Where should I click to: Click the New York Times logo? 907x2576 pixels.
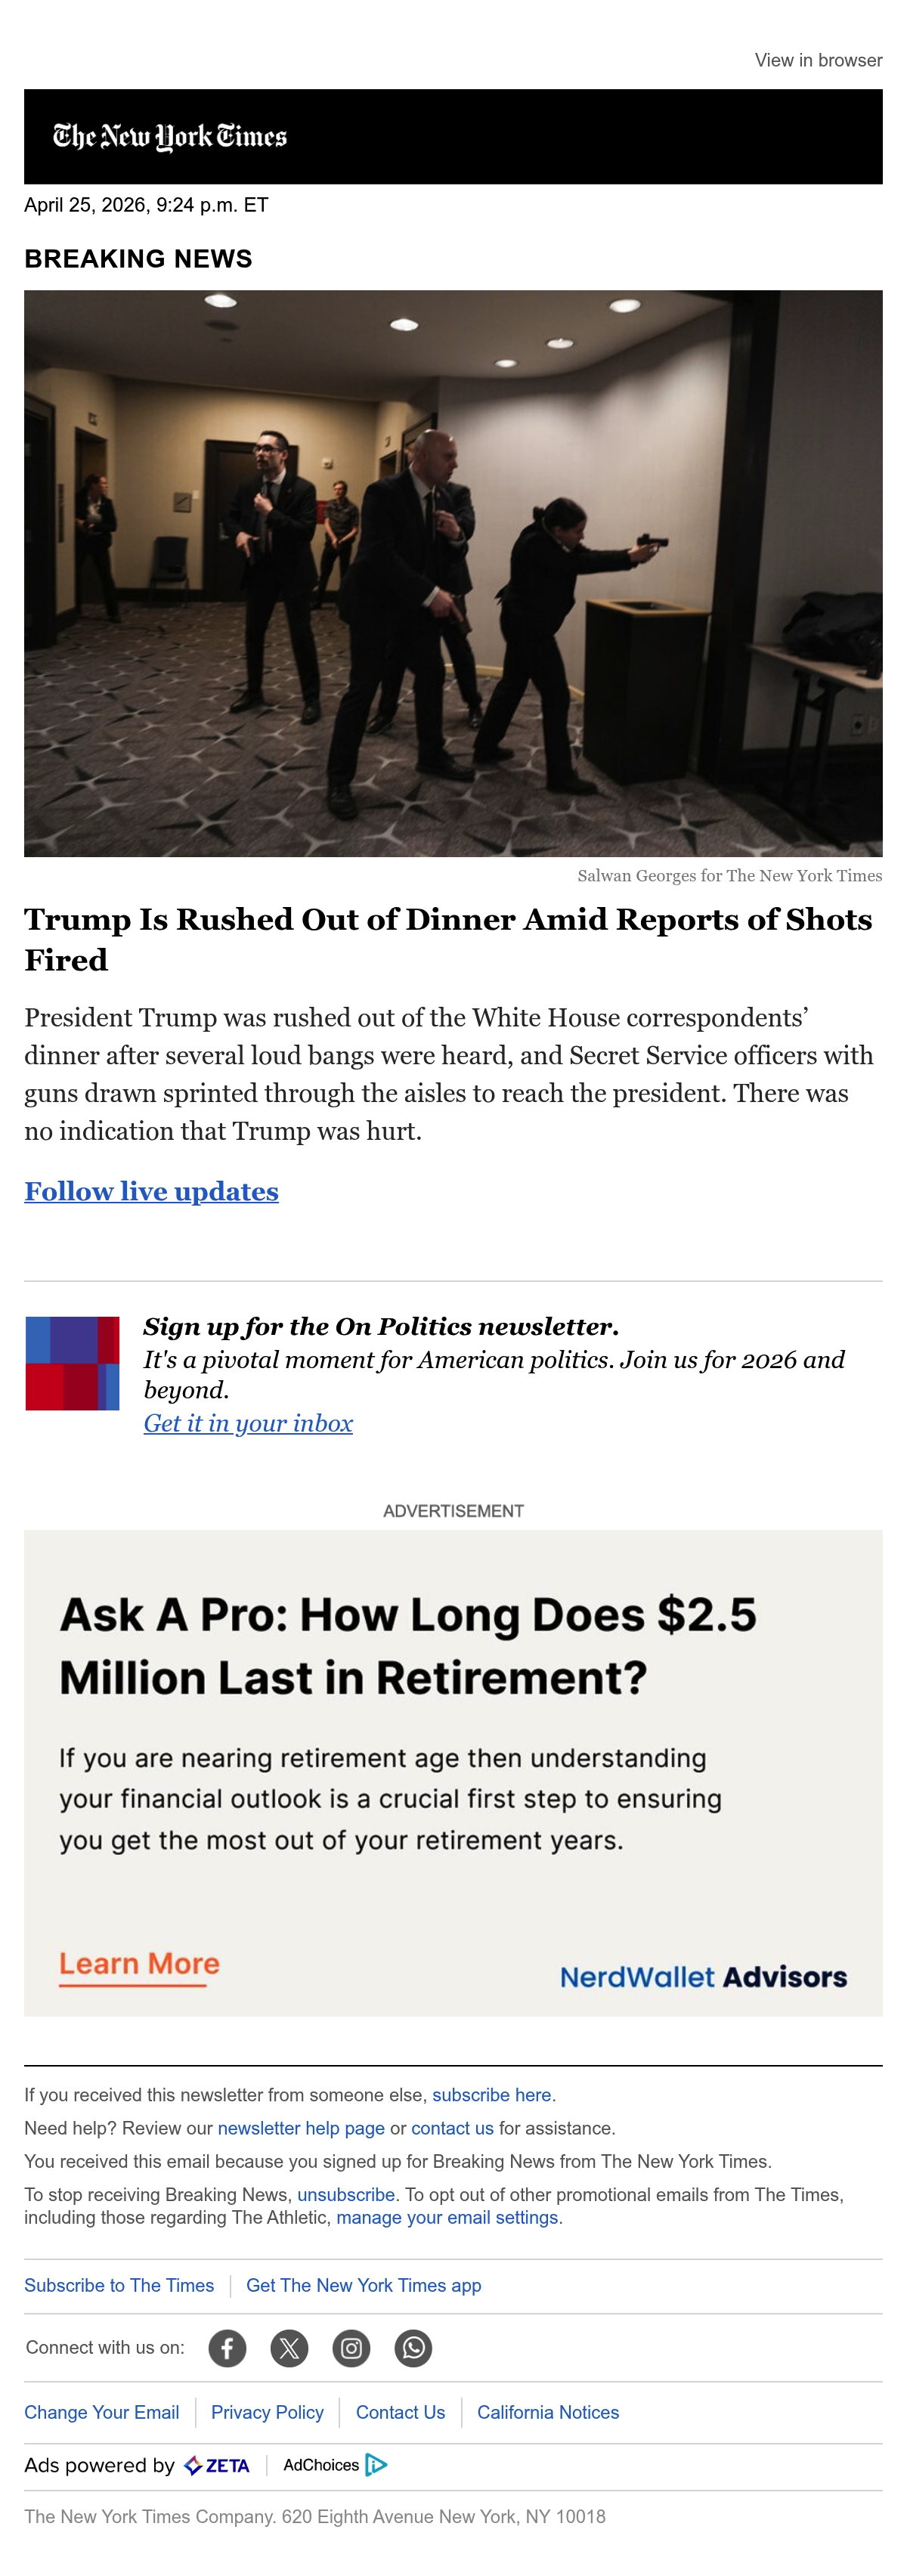(170, 136)
